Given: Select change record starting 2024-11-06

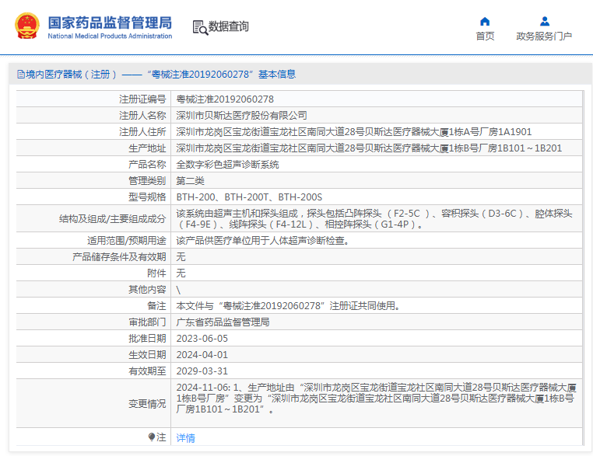Looking at the screenshot, I should point(377,399).
